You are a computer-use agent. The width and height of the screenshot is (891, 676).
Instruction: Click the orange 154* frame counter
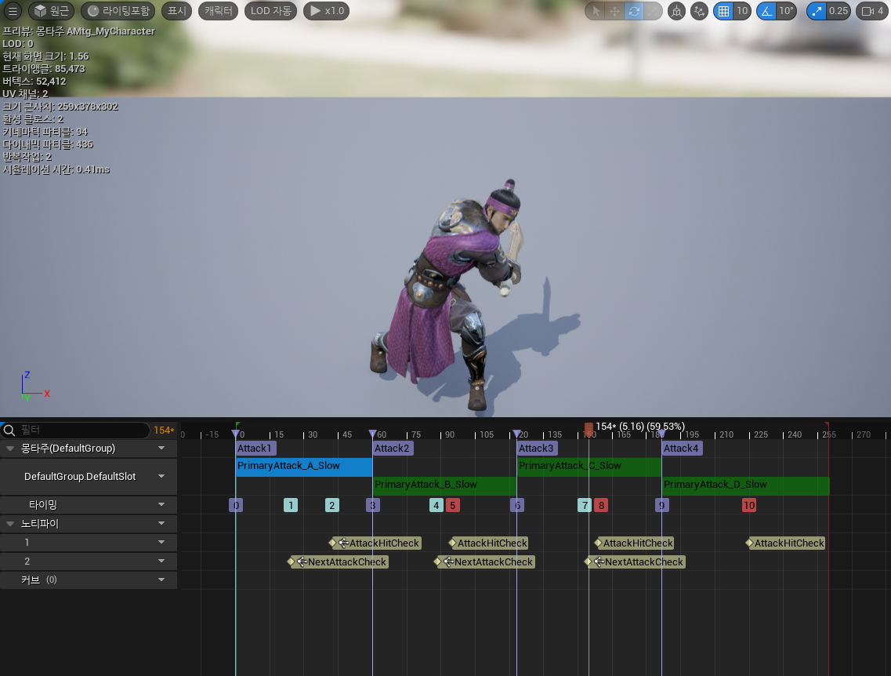pos(164,431)
